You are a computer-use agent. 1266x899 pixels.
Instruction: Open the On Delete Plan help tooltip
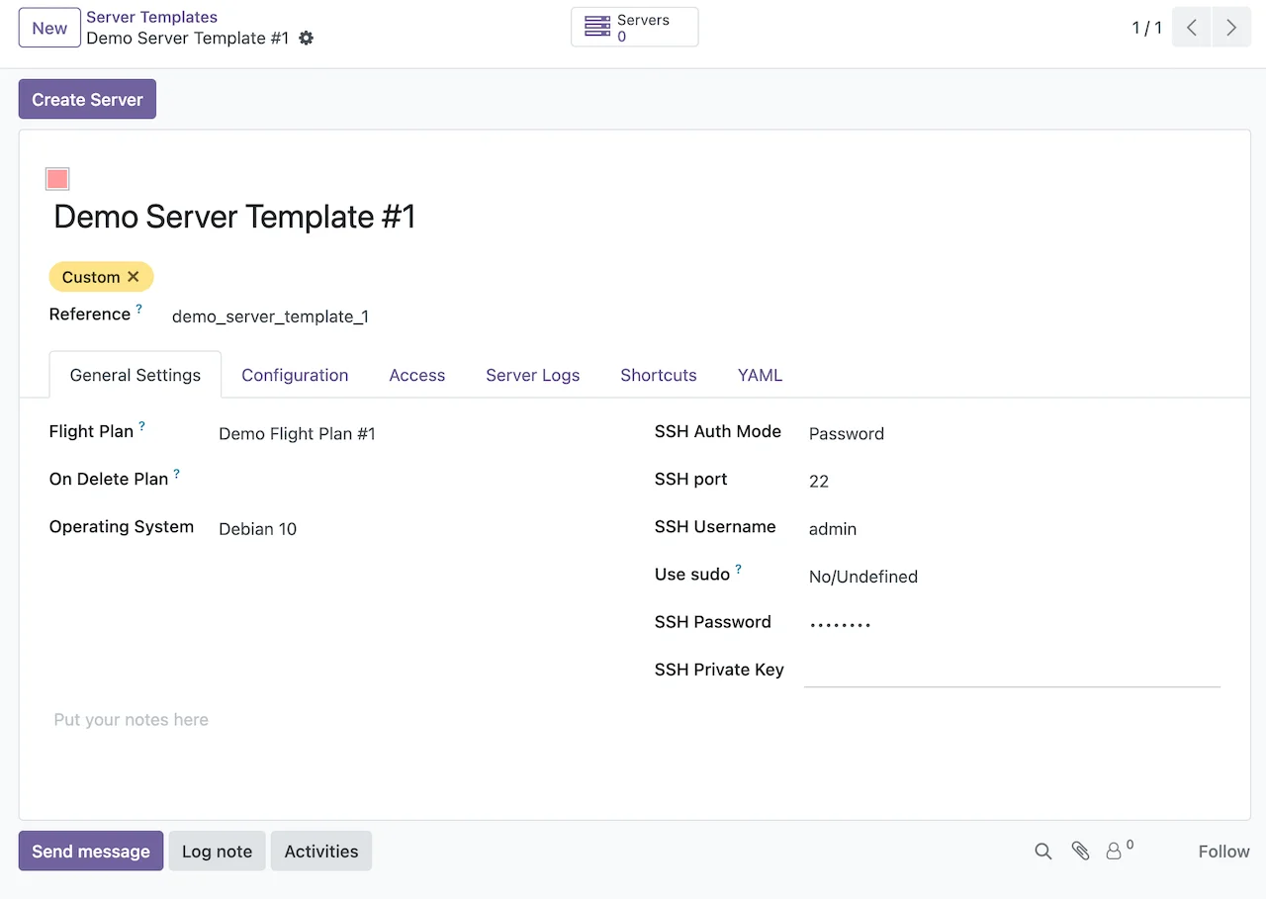click(x=176, y=472)
